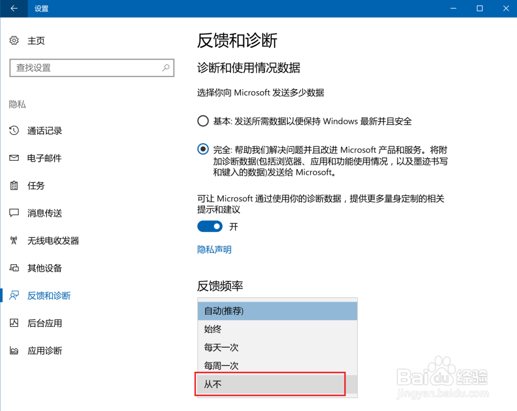
Task: Click the background apps icon
Action: 14,323
